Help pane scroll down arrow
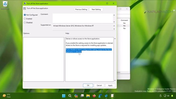The width and height of the screenshot is (176, 99). pos(115,81)
